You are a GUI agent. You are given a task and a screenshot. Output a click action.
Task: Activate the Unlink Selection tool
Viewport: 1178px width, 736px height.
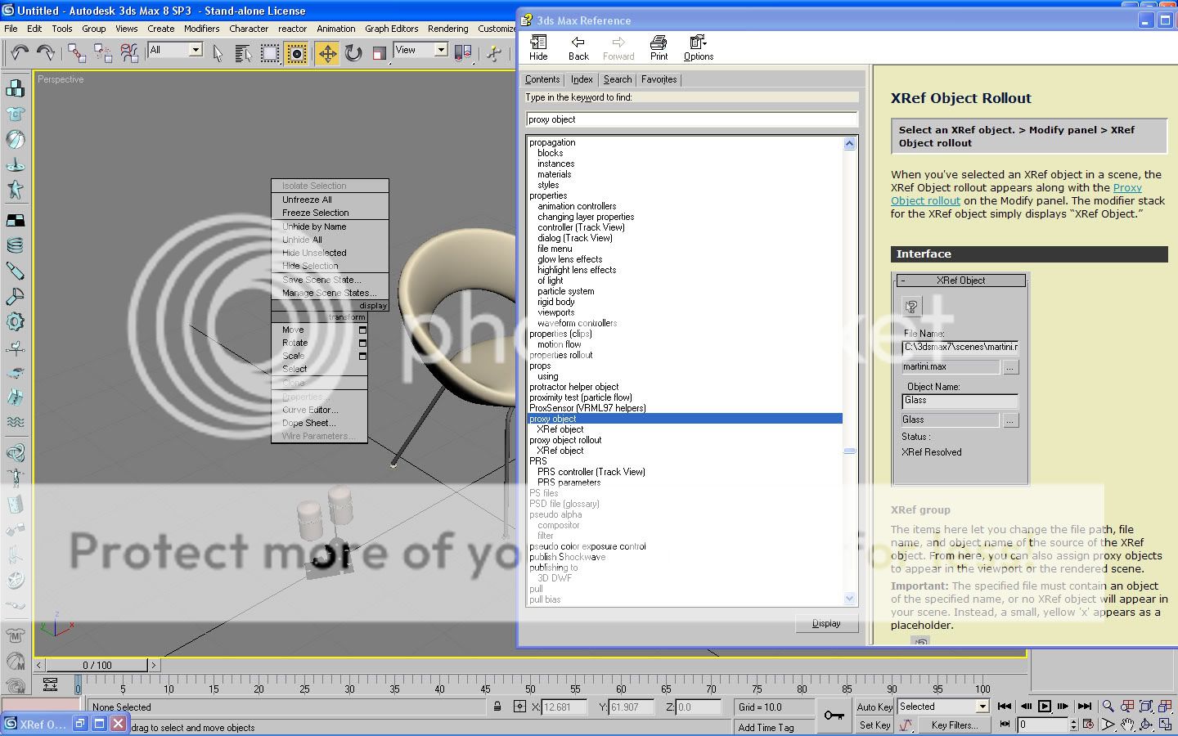[103, 53]
